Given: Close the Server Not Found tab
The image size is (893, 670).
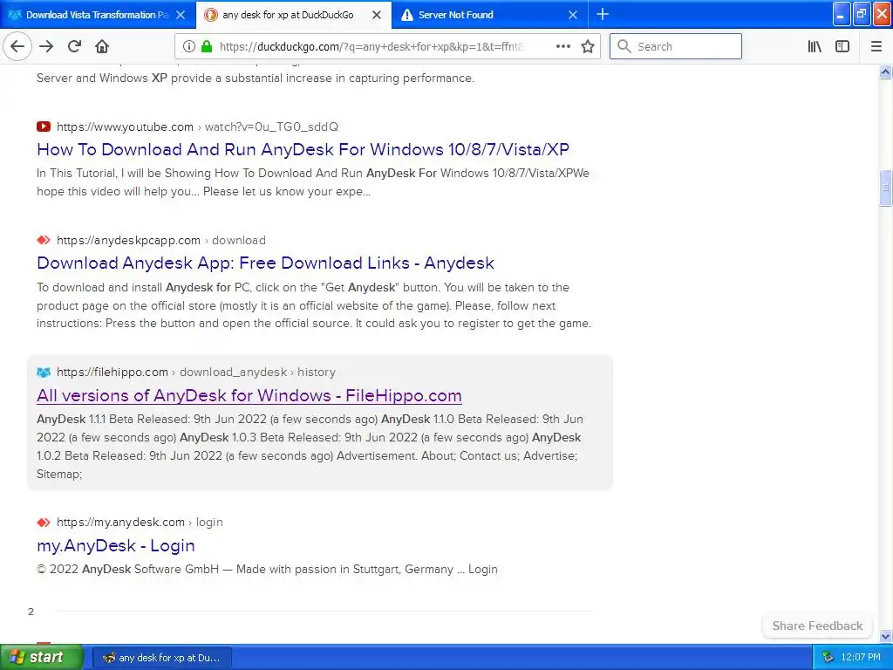Looking at the screenshot, I should point(573,15).
